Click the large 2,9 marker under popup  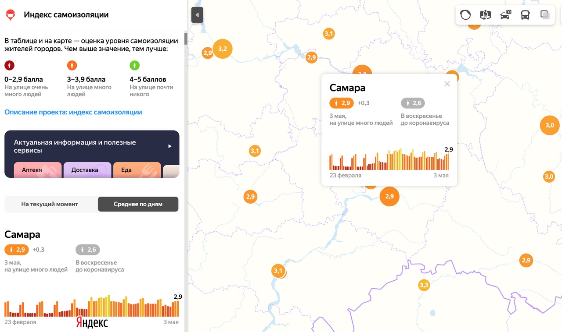(x=389, y=196)
